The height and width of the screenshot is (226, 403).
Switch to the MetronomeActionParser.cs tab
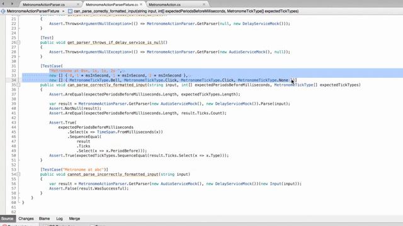[x=43, y=4]
